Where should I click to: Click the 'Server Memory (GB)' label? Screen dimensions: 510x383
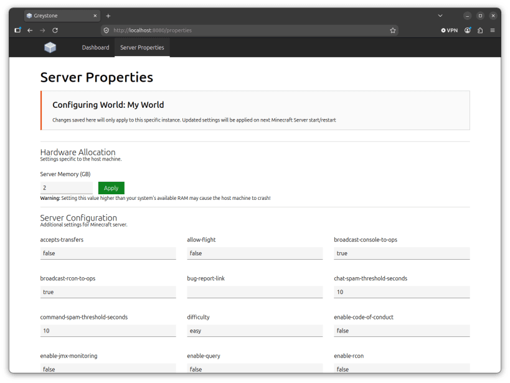[x=65, y=174]
